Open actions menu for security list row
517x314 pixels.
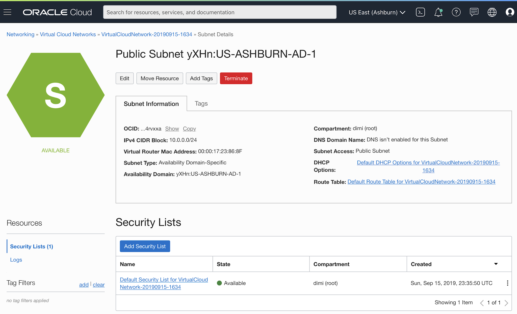(507, 283)
